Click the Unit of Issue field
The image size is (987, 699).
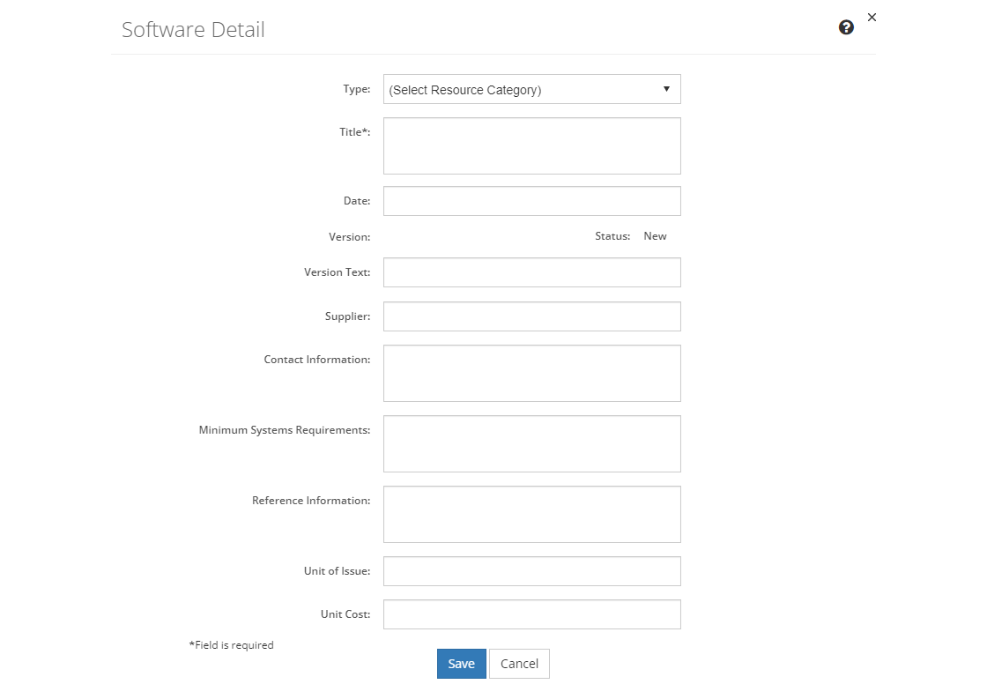(532, 571)
